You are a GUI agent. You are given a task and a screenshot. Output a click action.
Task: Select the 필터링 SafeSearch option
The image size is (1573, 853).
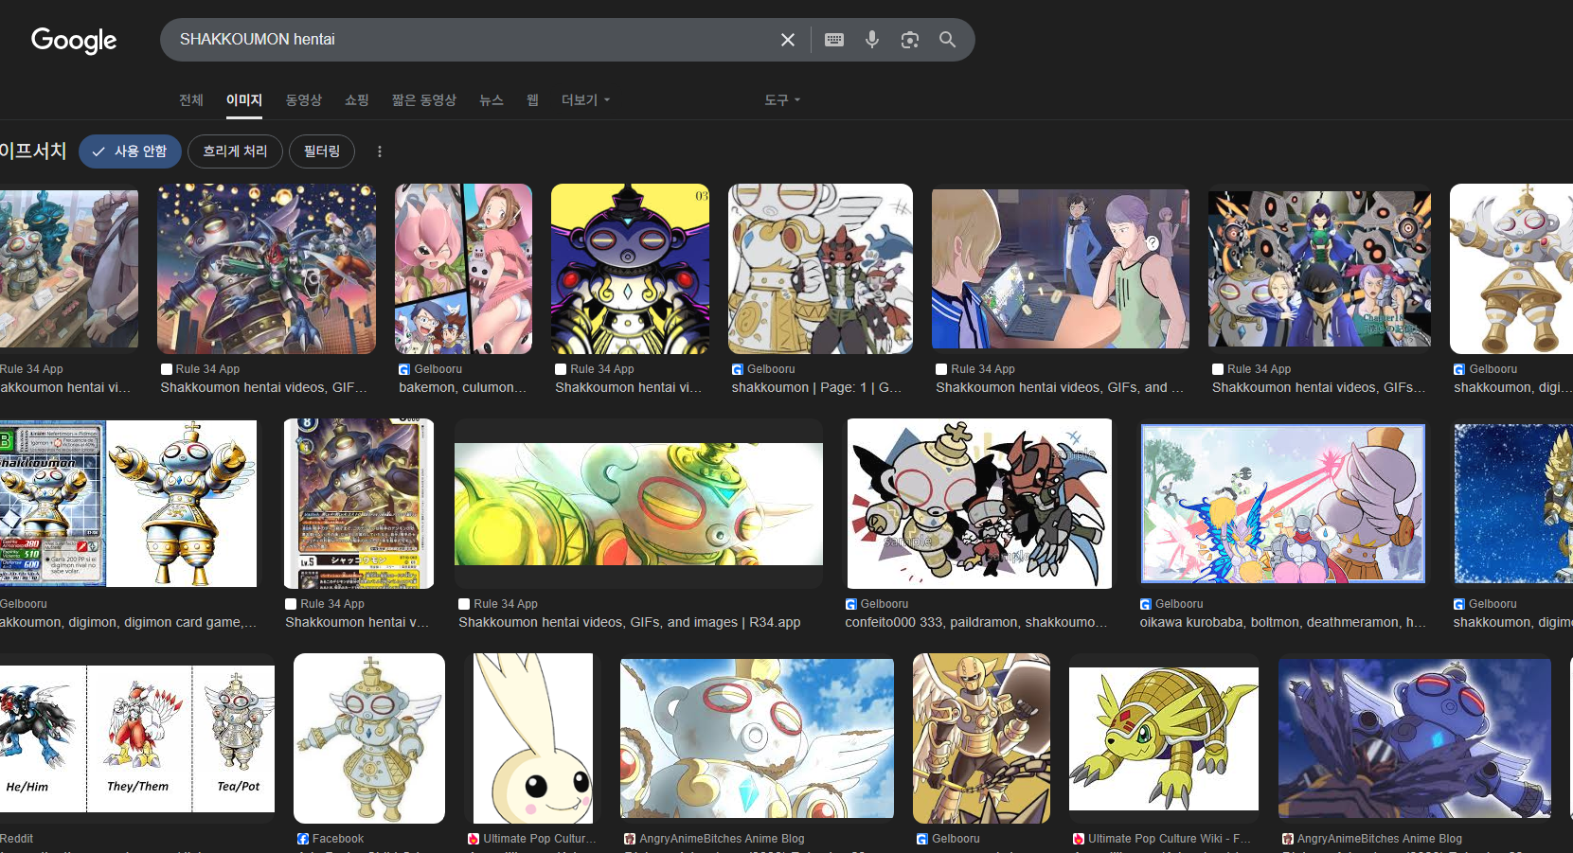point(322,151)
